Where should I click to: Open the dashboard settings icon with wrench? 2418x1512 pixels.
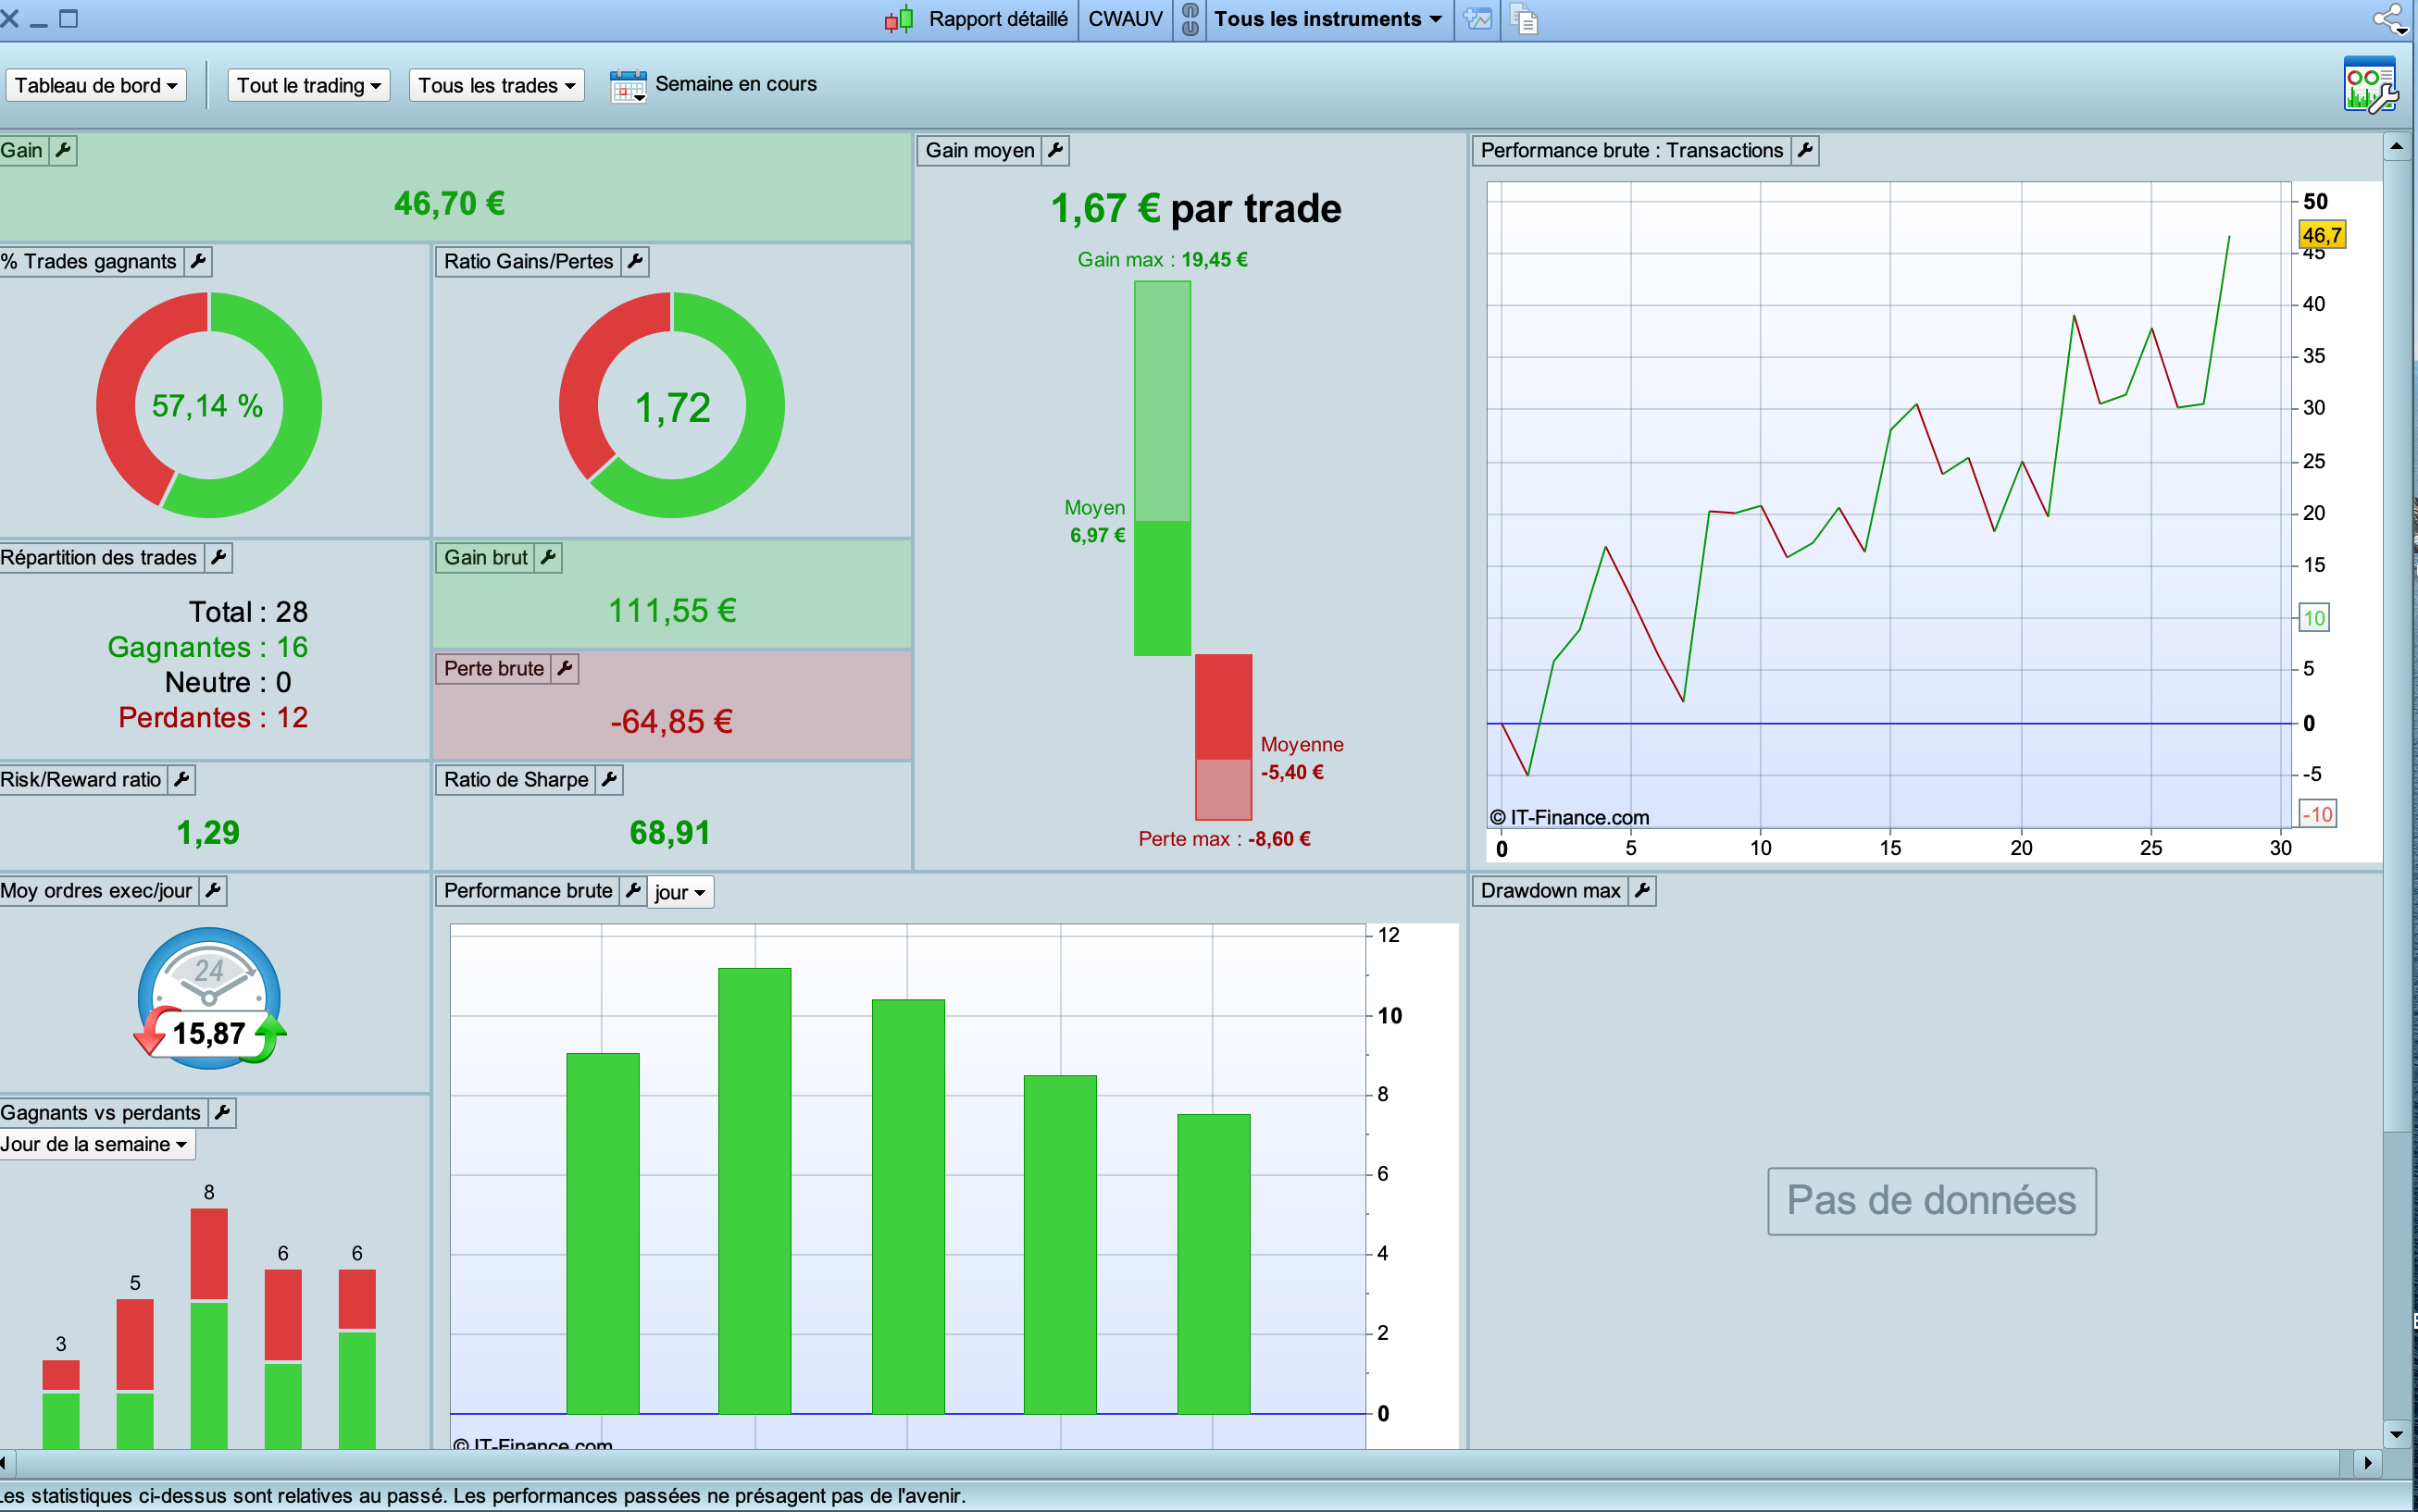(2369, 85)
